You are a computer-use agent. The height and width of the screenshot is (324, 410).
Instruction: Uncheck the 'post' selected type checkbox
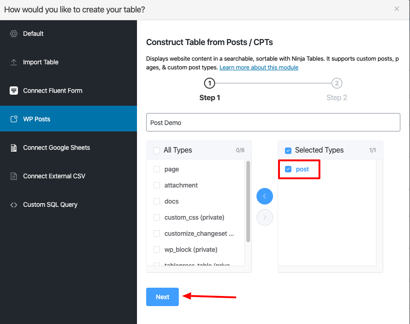pyautogui.click(x=288, y=169)
